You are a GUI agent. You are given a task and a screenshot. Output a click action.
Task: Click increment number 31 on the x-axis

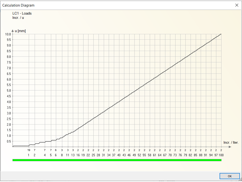click(x=103, y=155)
